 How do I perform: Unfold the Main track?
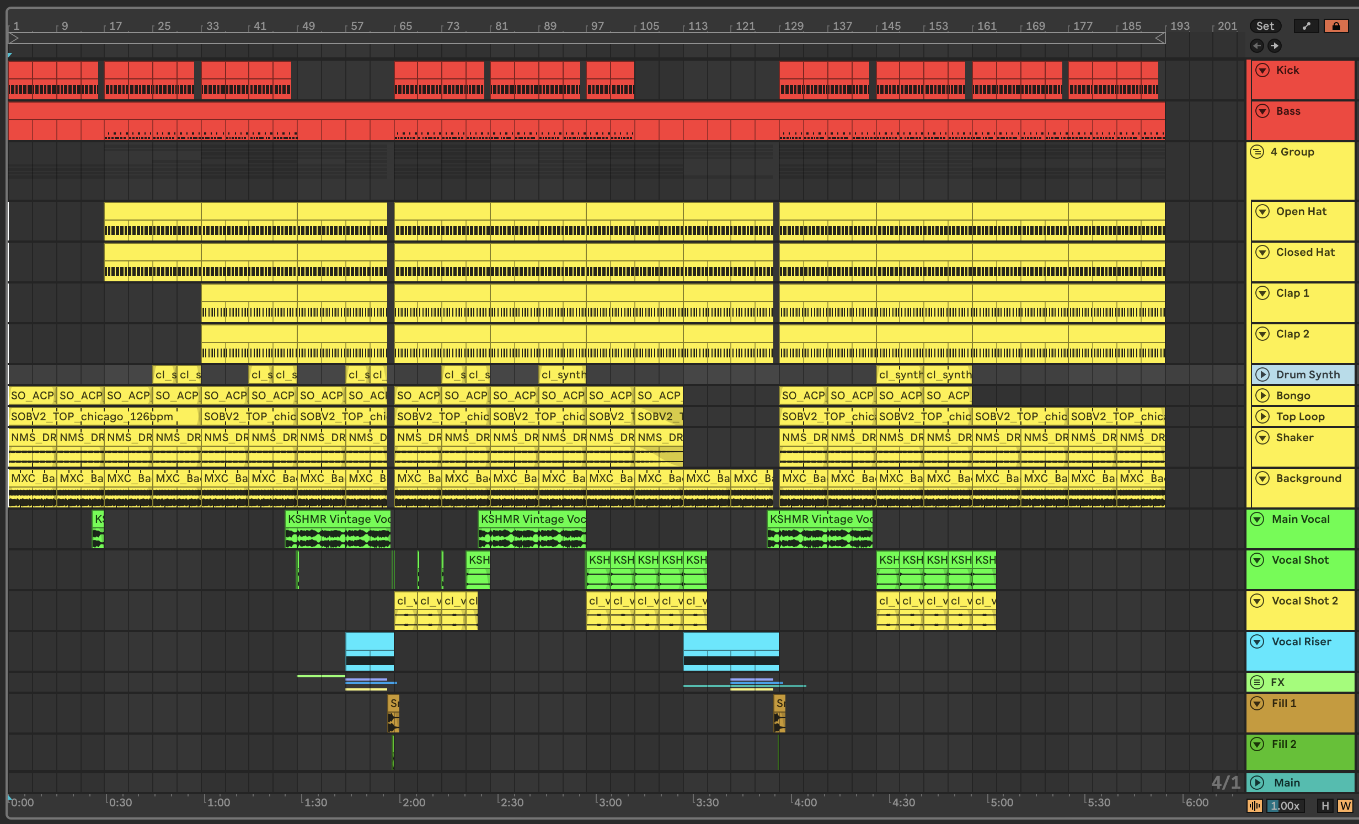[x=1257, y=783]
